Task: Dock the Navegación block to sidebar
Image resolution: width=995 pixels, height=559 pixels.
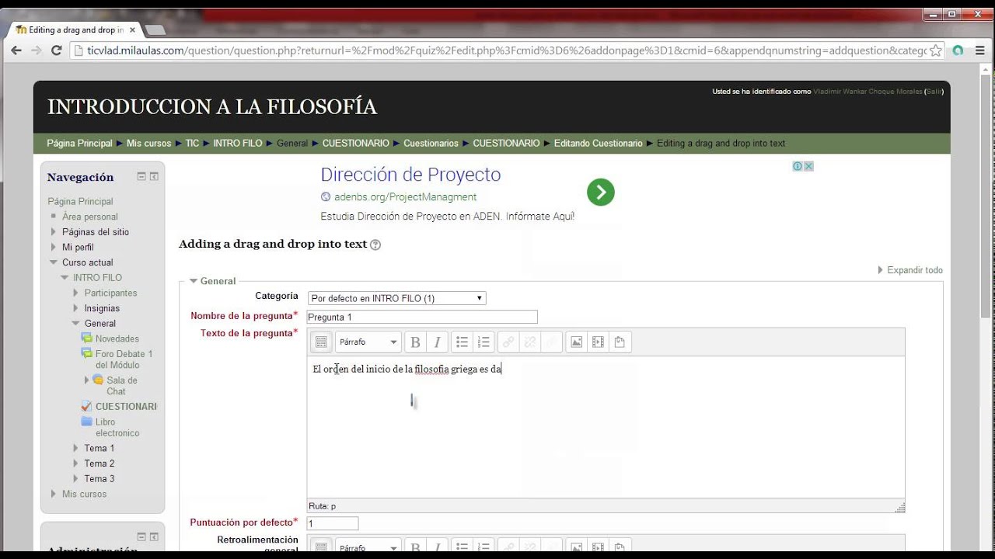Action: pos(154,176)
